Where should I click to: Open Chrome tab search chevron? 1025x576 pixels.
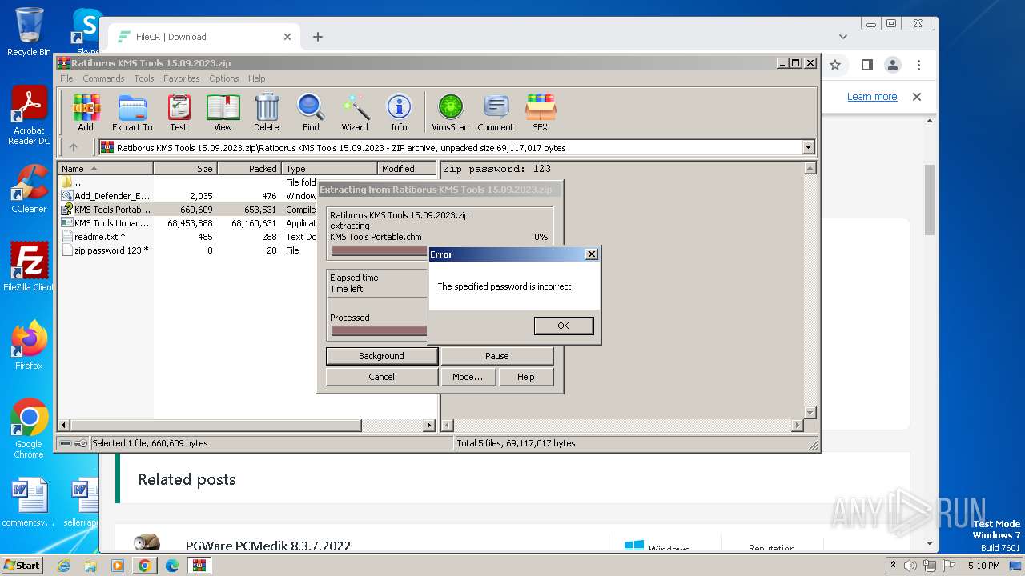click(843, 37)
